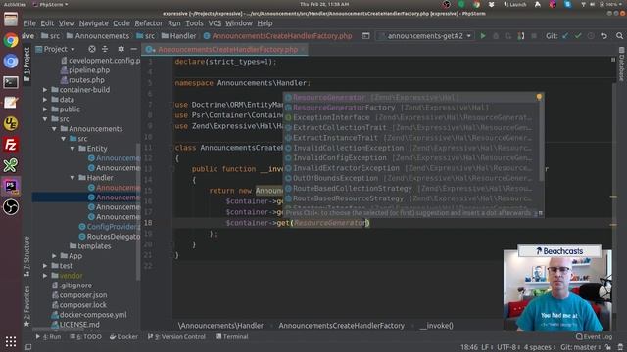Toggle Favorites tool window side tab
The height and width of the screenshot is (352, 627).
point(26,306)
